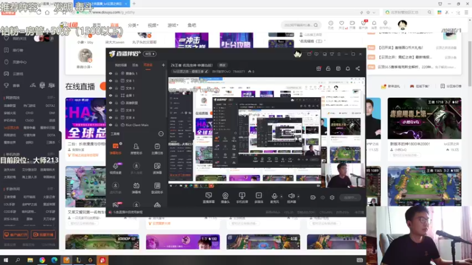Open the DOTA2 category link in sidebar
The image size is (472, 265).
coord(50,106)
